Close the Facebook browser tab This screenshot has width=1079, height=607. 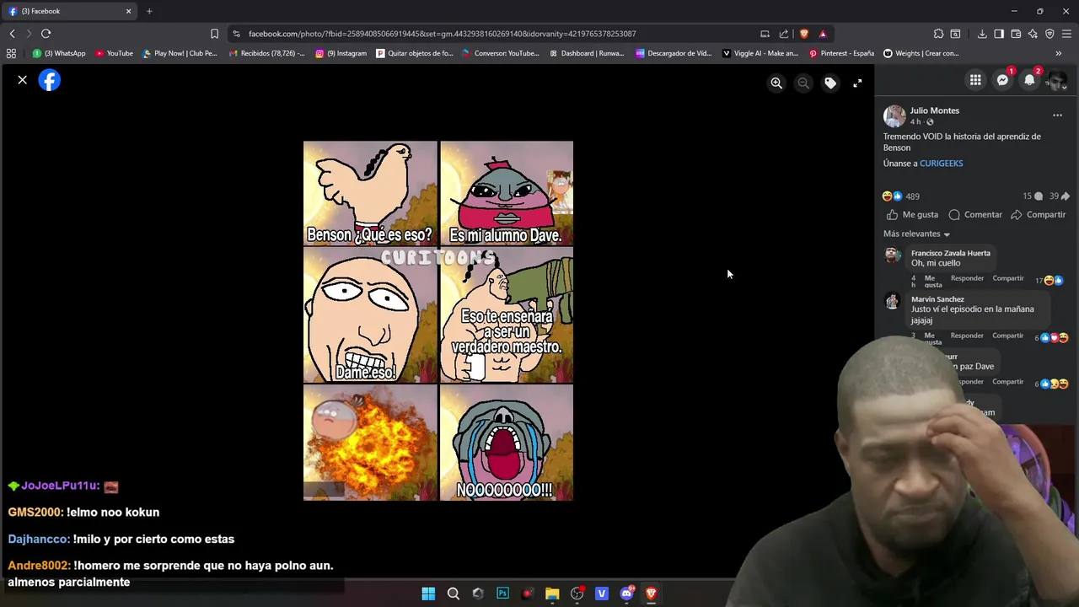tap(128, 11)
